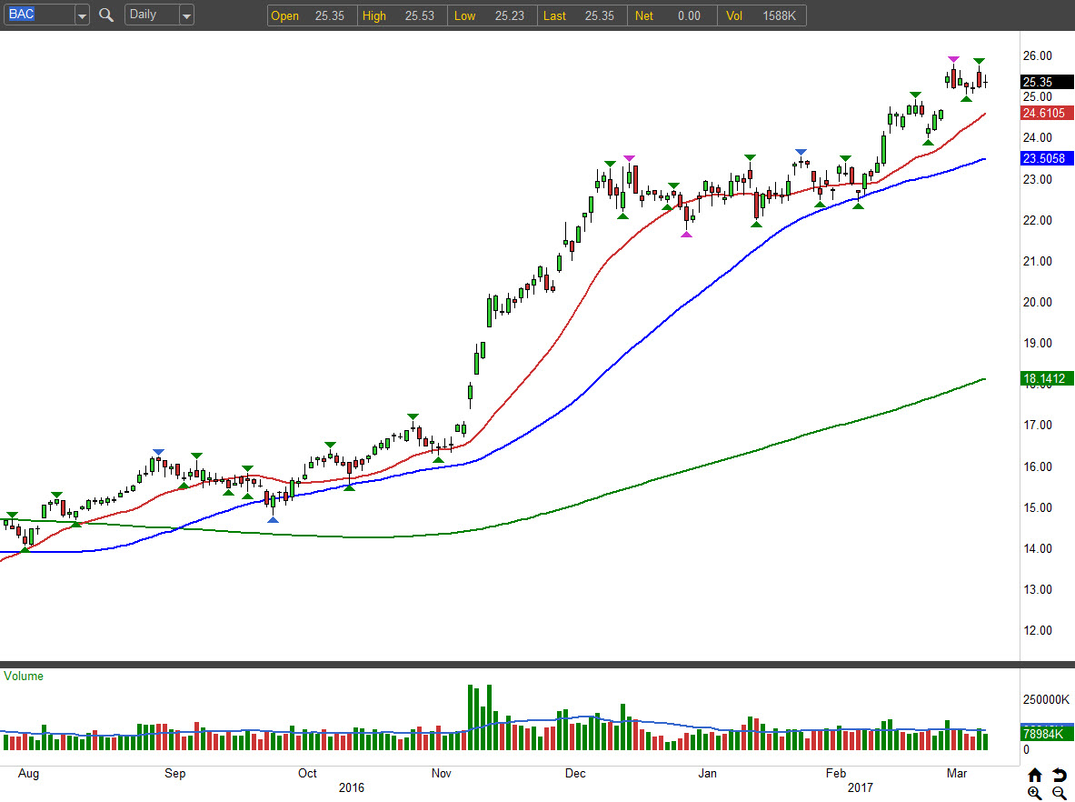Select the black 25.35 last price tag
The height and width of the screenshot is (802, 1075).
click(1047, 82)
